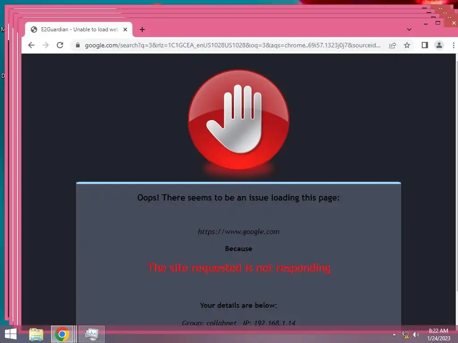Click the 'Your details are below:' text

coord(238,305)
